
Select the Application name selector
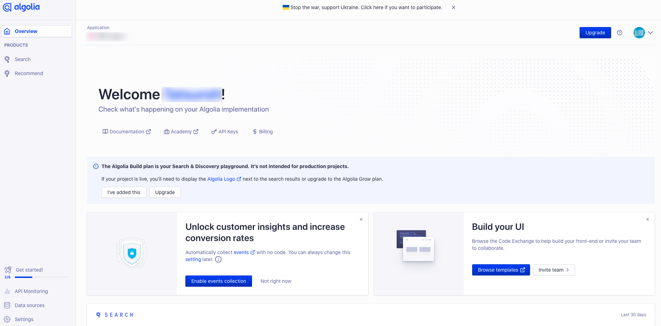coord(109,36)
